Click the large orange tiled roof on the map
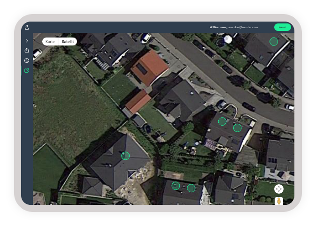The height and width of the screenshot is (226, 316). point(149,67)
